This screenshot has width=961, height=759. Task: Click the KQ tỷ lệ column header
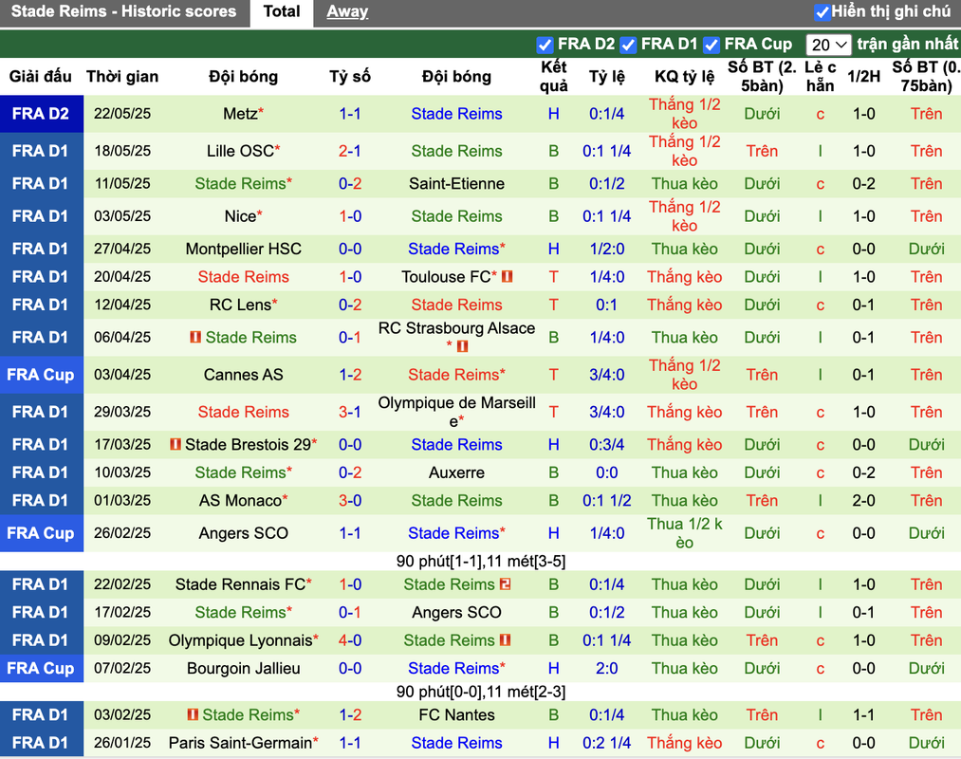(685, 77)
